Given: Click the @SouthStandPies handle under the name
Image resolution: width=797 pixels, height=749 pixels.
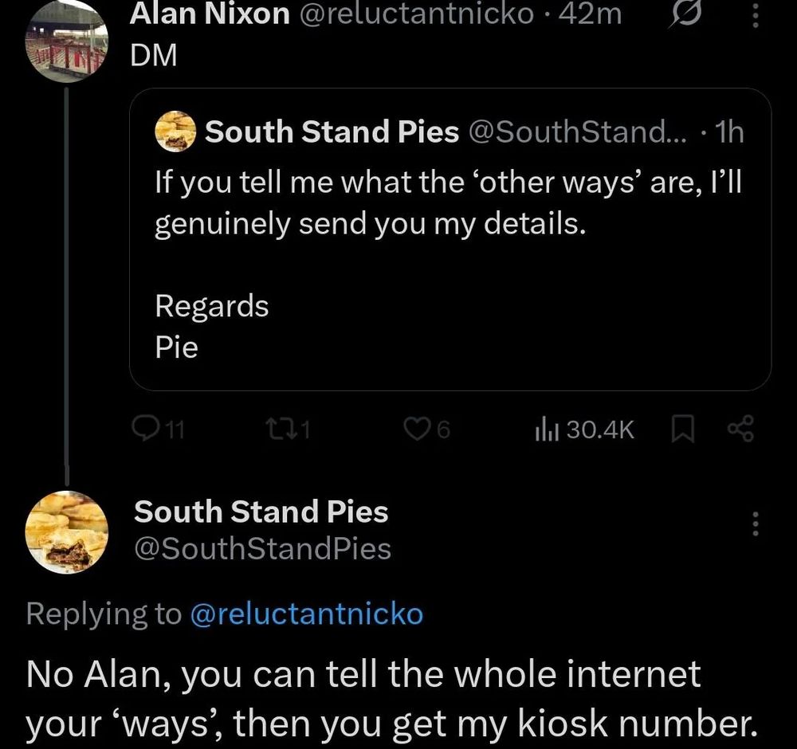Looking at the screenshot, I should tap(263, 549).
